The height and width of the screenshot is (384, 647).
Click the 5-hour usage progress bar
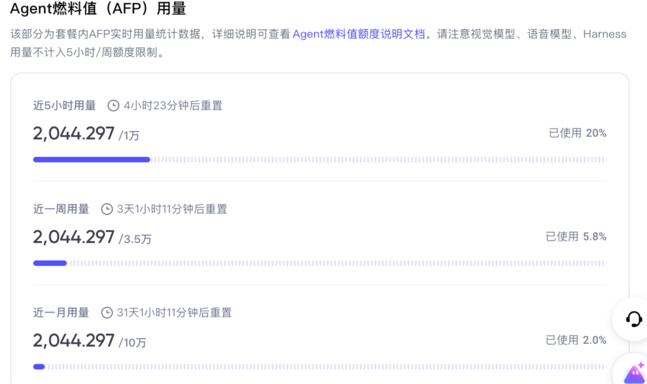pos(320,160)
